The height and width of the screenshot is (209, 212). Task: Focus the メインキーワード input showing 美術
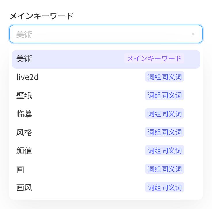(106, 34)
